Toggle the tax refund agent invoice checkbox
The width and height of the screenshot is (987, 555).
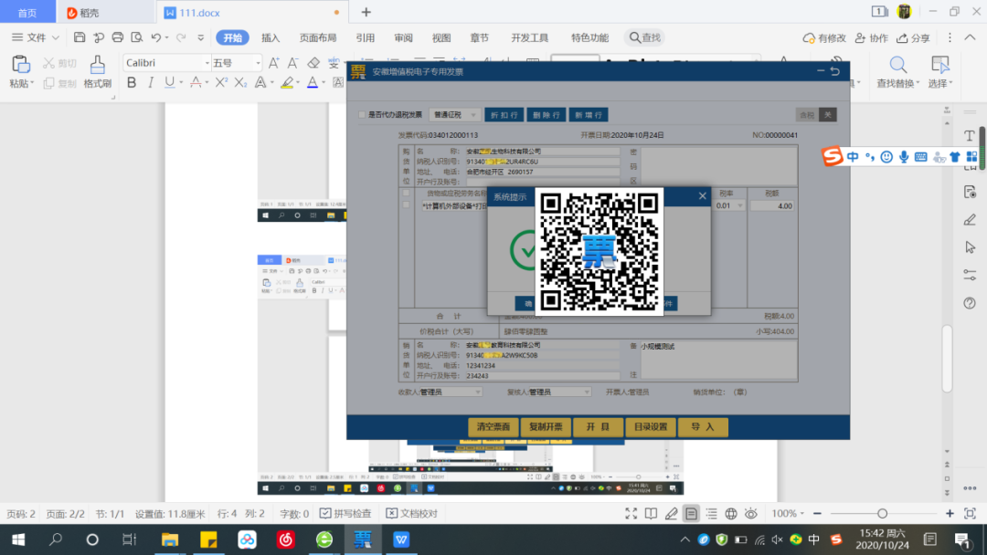point(362,115)
